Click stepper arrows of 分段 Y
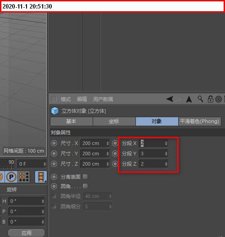The image size is (225, 237). pos(166,154)
